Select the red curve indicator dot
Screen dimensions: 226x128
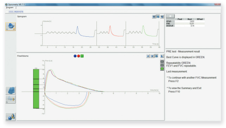click(x=79, y=56)
